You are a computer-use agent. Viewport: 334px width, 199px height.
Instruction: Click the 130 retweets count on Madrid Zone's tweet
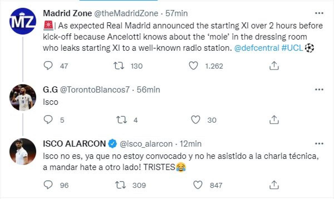tap(136, 66)
